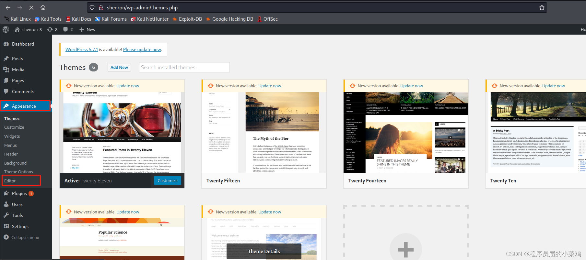Collapse the admin sidebar menu
The width and height of the screenshot is (586, 260).
click(21, 237)
